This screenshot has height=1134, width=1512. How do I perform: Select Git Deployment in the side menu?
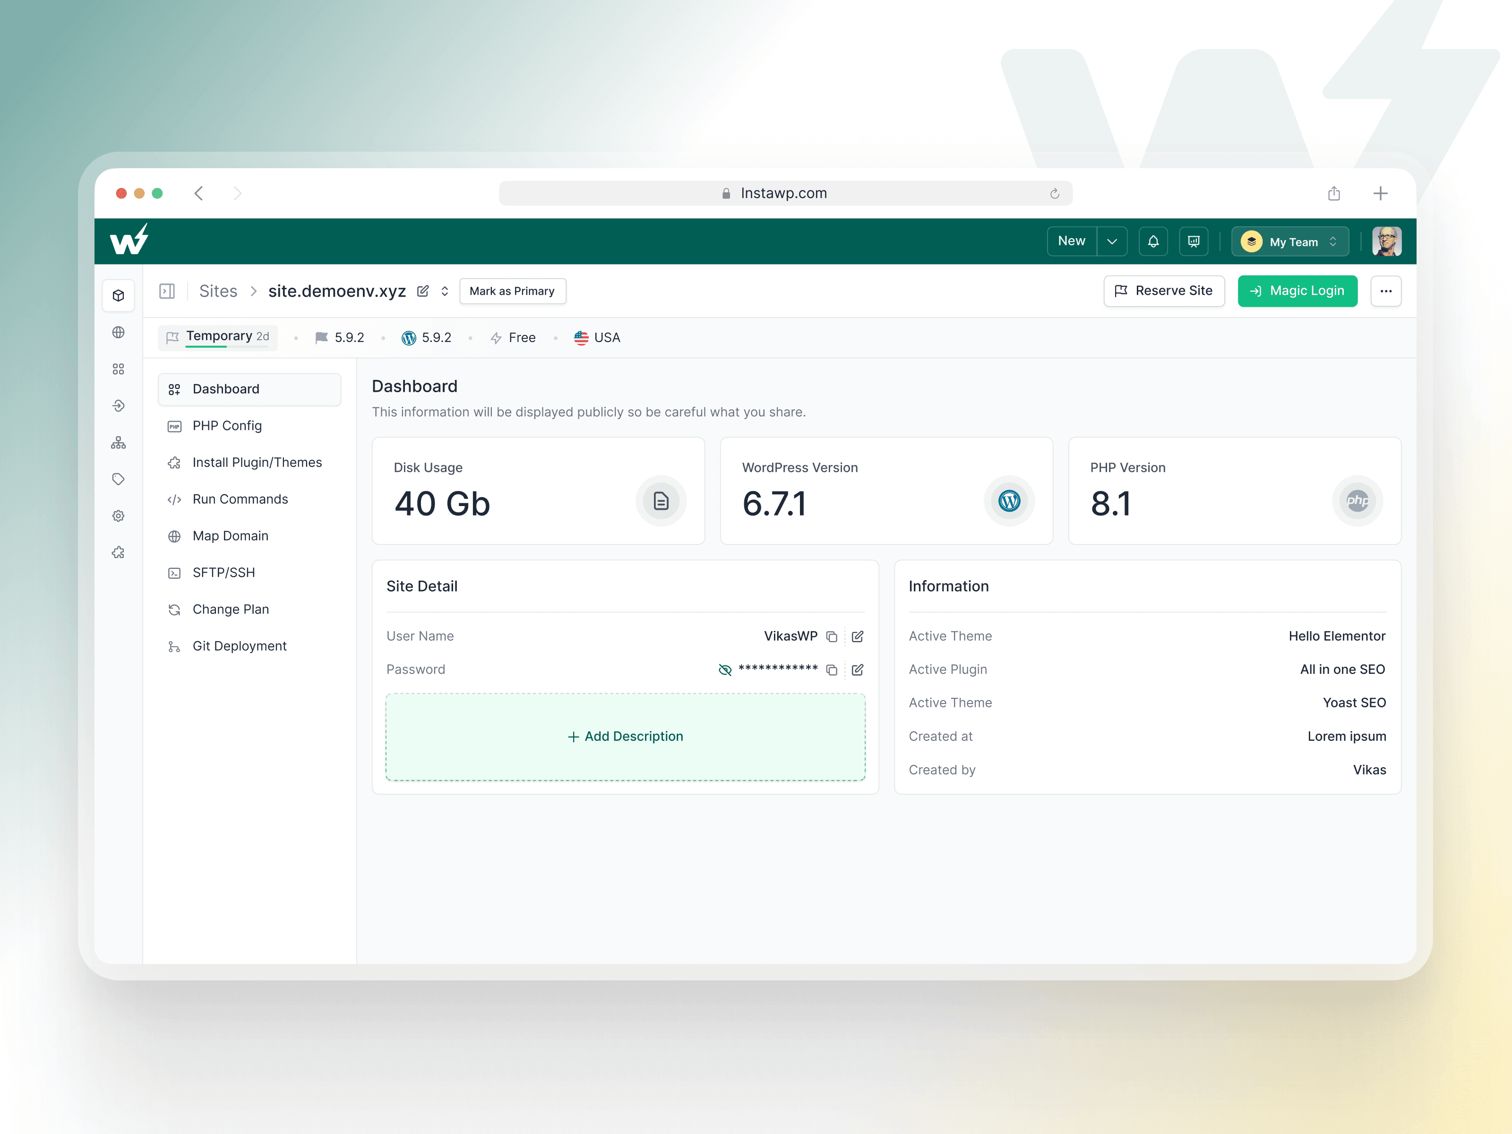point(239,646)
